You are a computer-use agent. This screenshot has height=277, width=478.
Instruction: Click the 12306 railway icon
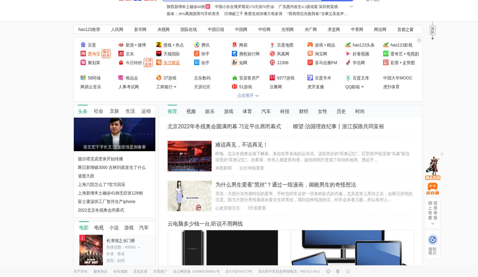click(272, 62)
